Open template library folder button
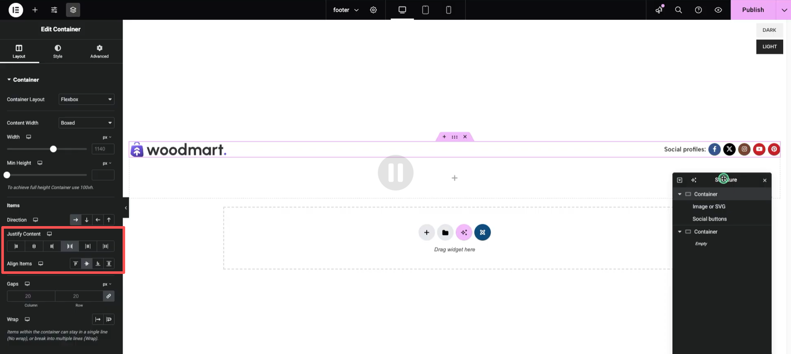Image resolution: width=791 pixels, height=354 pixels. (445, 233)
